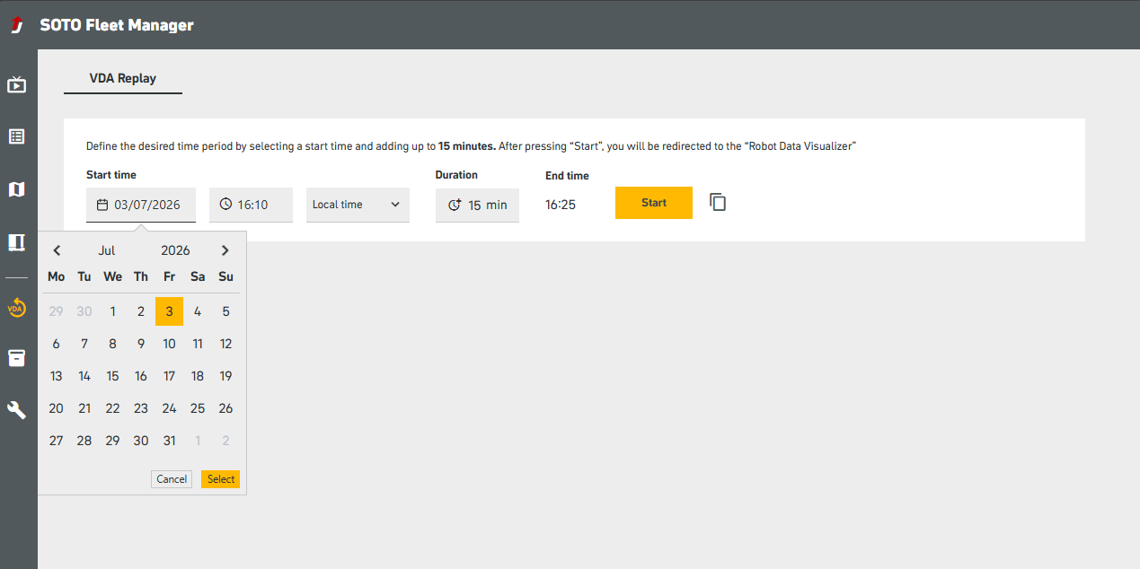This screenshot has width=1140, height=569.
Task: Choose day 6 in the calendar
Action: tap(57, 344)
